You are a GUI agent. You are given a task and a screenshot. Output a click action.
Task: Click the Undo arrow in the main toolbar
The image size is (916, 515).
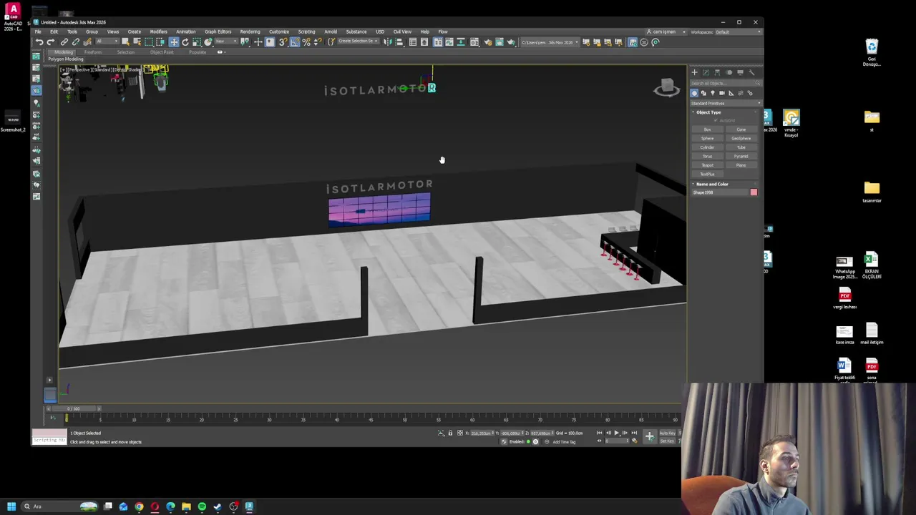39,41
